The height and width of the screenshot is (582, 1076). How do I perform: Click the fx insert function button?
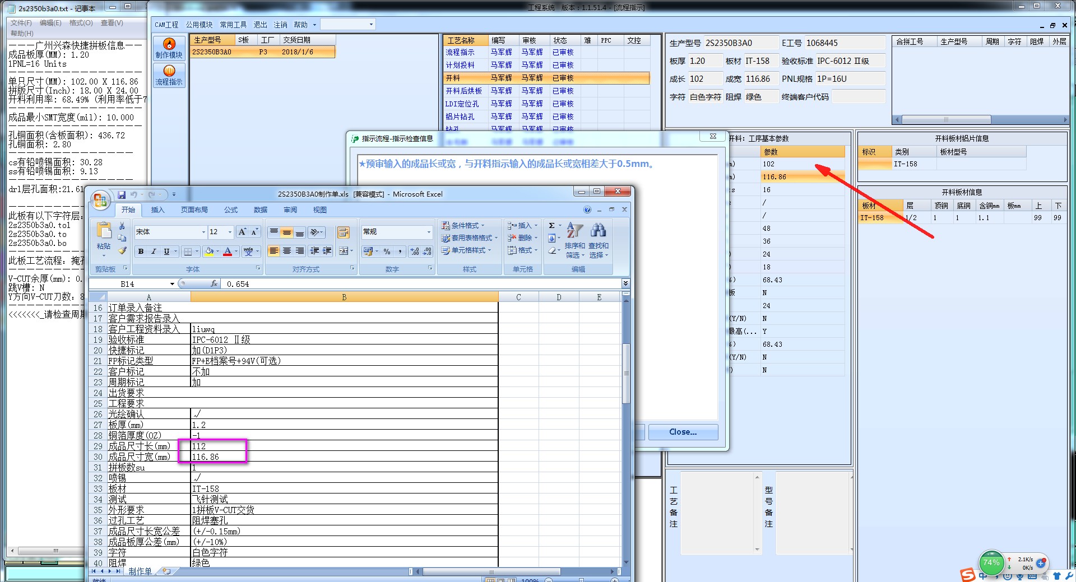[x=214, y=284]
